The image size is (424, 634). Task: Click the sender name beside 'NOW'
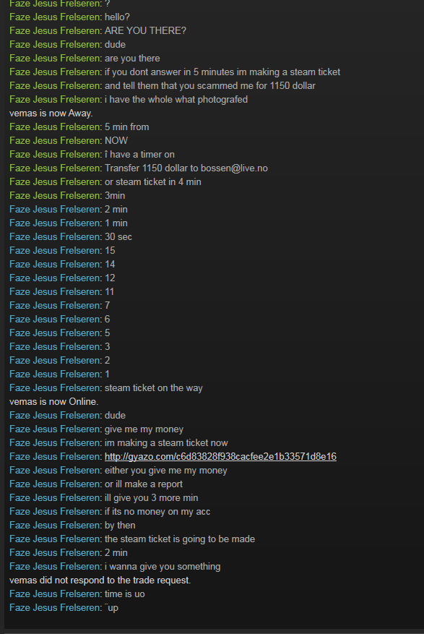coord(56,141)
